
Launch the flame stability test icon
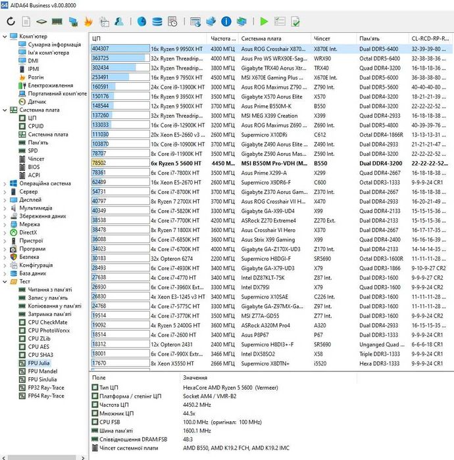(88, 22)
